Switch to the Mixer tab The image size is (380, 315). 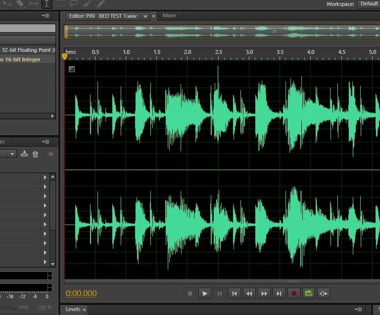169,16
